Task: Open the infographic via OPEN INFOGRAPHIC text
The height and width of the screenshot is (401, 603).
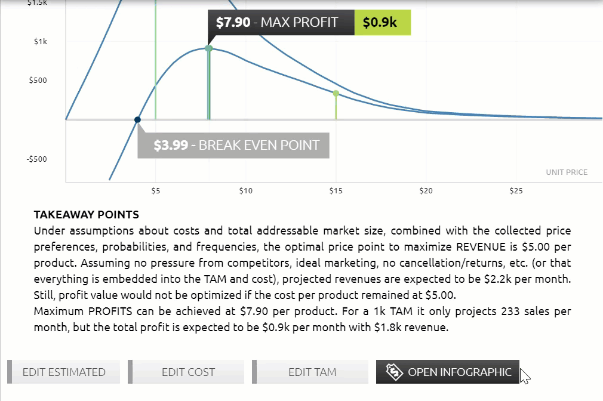Action: 460,372
